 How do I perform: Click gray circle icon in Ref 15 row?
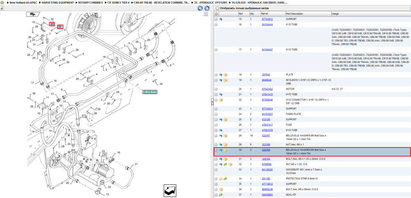(216, 19)
